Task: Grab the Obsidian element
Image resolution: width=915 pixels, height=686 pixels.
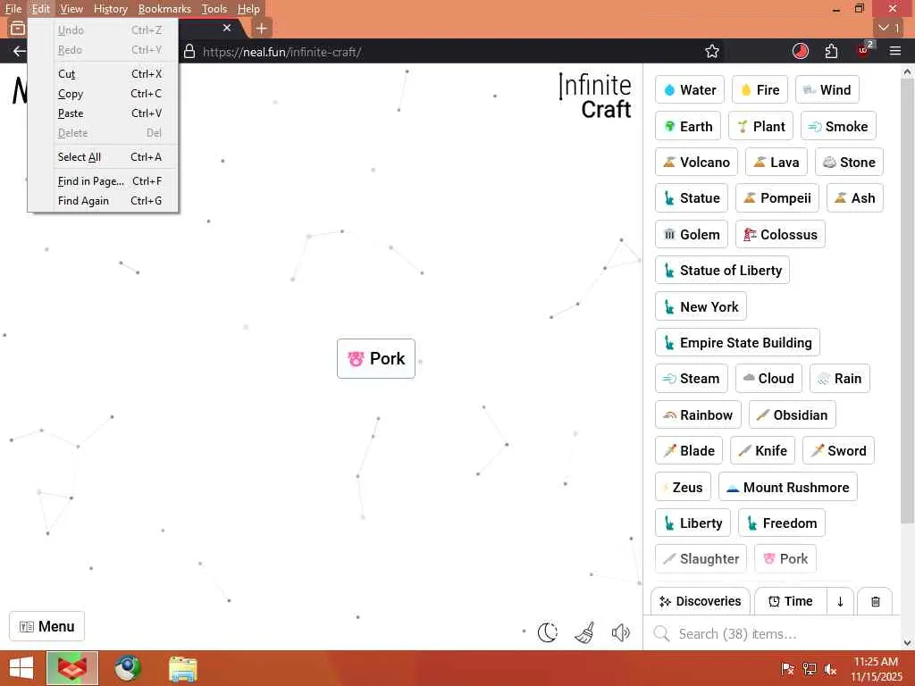Action: point(793,415)
